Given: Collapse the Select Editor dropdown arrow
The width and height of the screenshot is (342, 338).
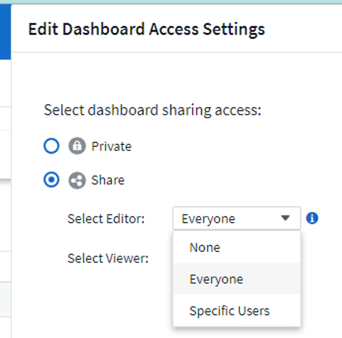Looking at the screenshot, I should tap(285, 218).
